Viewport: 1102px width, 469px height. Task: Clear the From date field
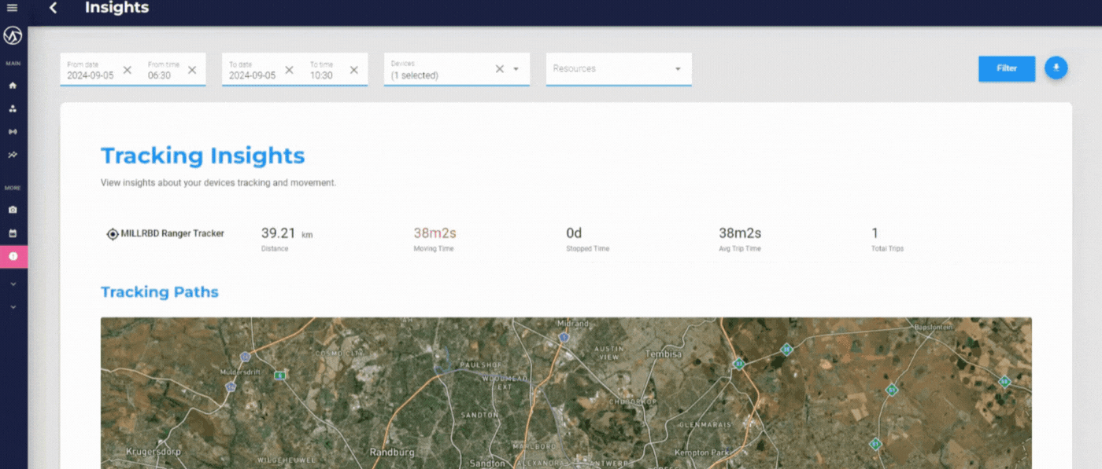(127, 70)
